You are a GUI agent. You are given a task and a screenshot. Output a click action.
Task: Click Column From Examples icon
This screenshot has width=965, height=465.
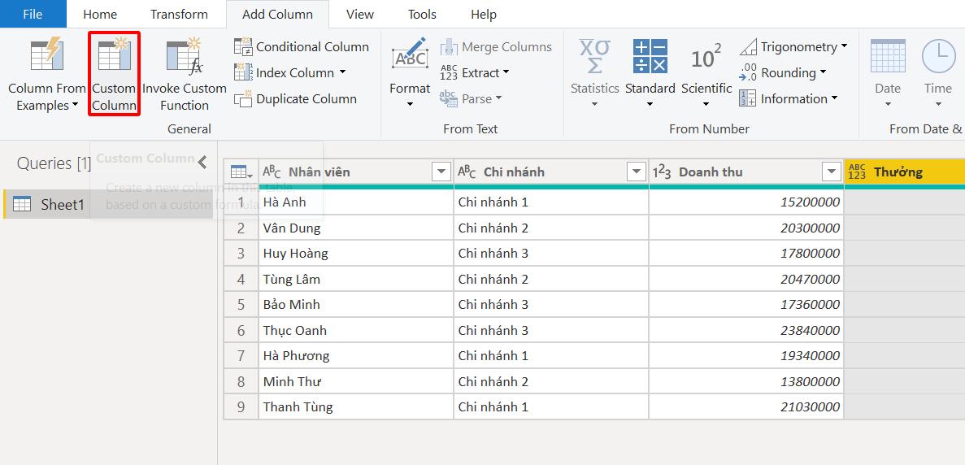point(47,54)
